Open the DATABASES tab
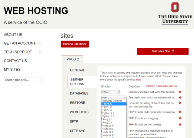194x138 pixels. point(79,93)
